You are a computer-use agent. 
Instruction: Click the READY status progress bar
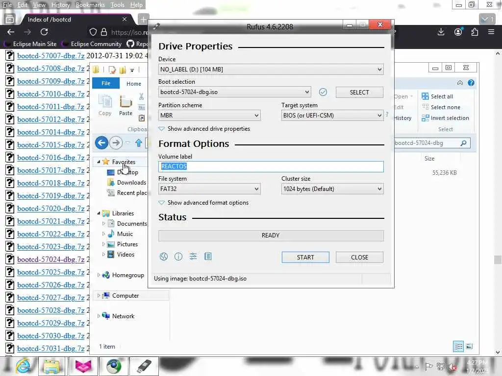click(271, 235)
